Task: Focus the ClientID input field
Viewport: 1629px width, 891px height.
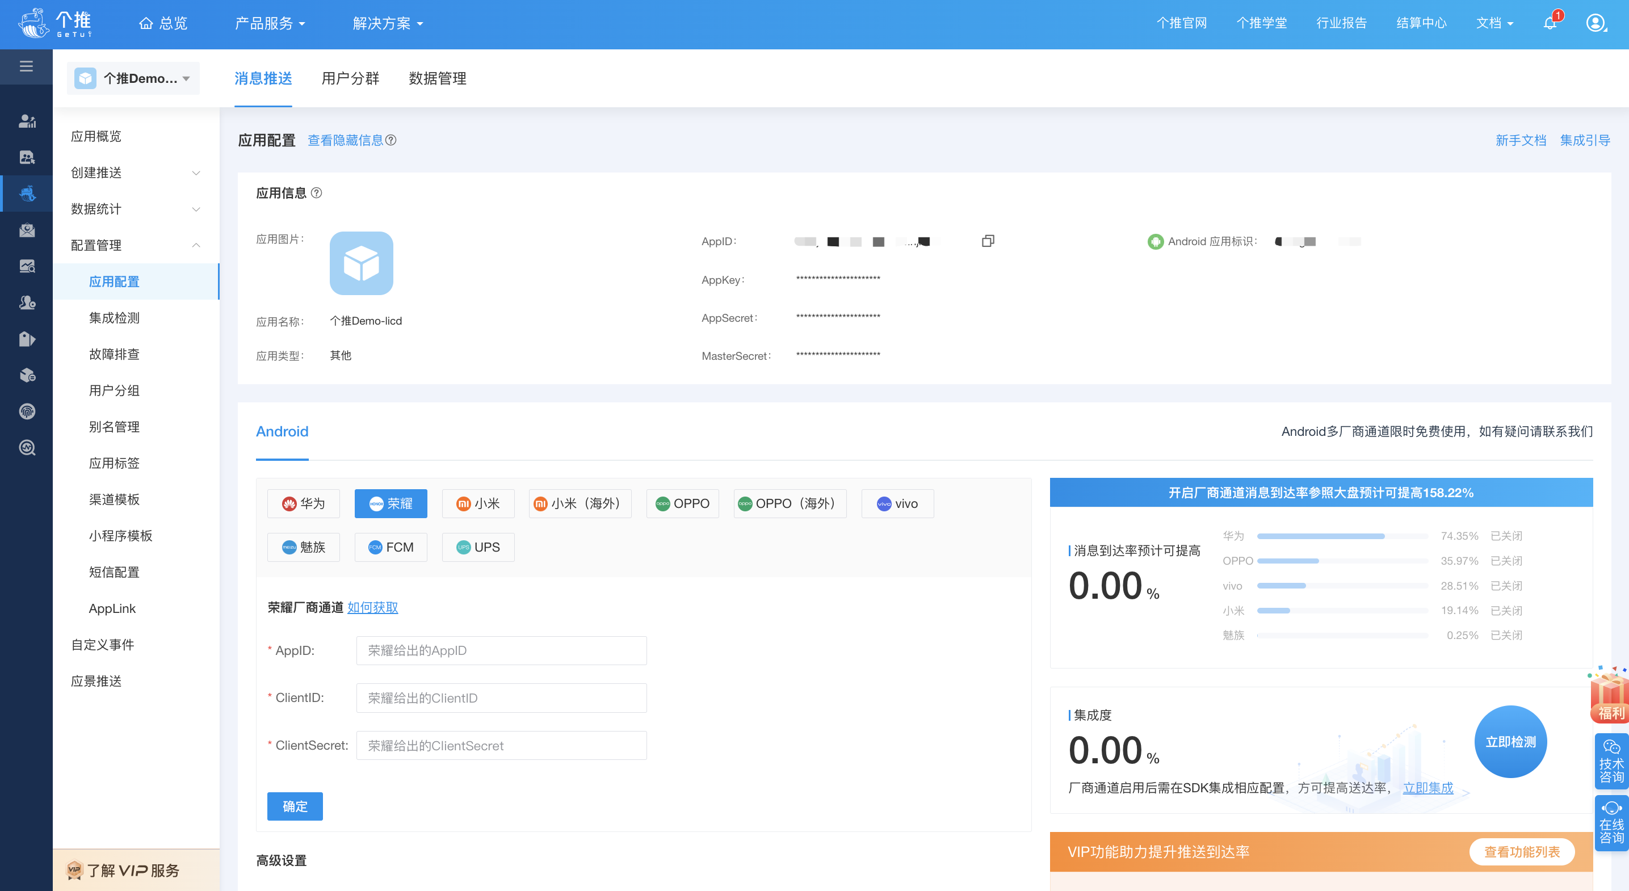Action: 502,698
